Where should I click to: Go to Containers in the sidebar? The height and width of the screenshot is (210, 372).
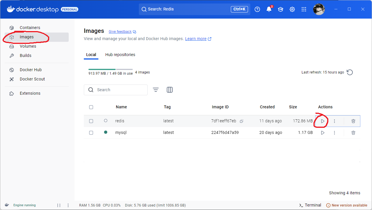tap(30, 28)
